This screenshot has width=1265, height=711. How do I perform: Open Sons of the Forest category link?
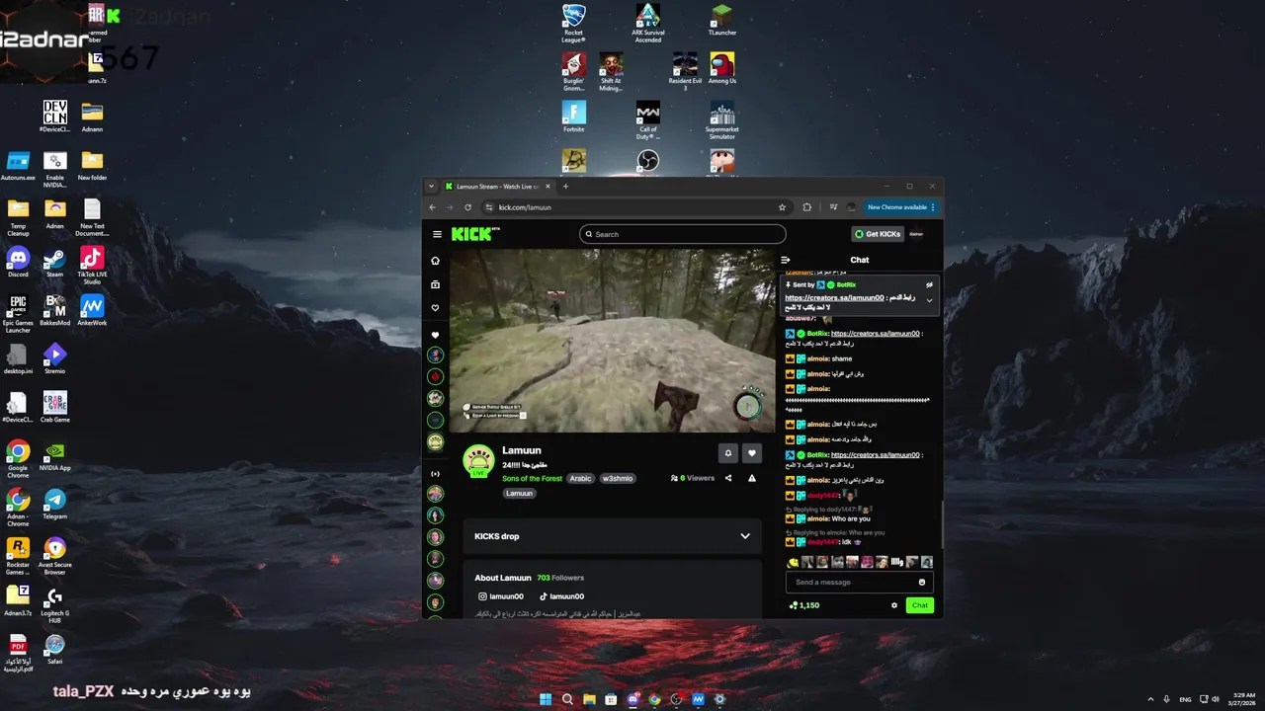(x=532, y=478)
